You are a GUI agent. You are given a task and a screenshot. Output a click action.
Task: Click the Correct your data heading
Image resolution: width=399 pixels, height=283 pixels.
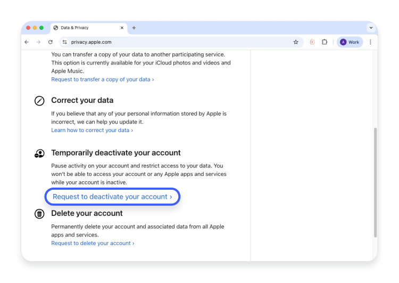coord(82,100)
